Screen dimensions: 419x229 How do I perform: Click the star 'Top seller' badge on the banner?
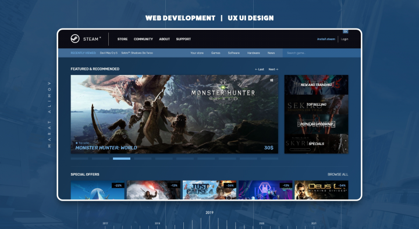pyautogui.click(x=82, y=143)
